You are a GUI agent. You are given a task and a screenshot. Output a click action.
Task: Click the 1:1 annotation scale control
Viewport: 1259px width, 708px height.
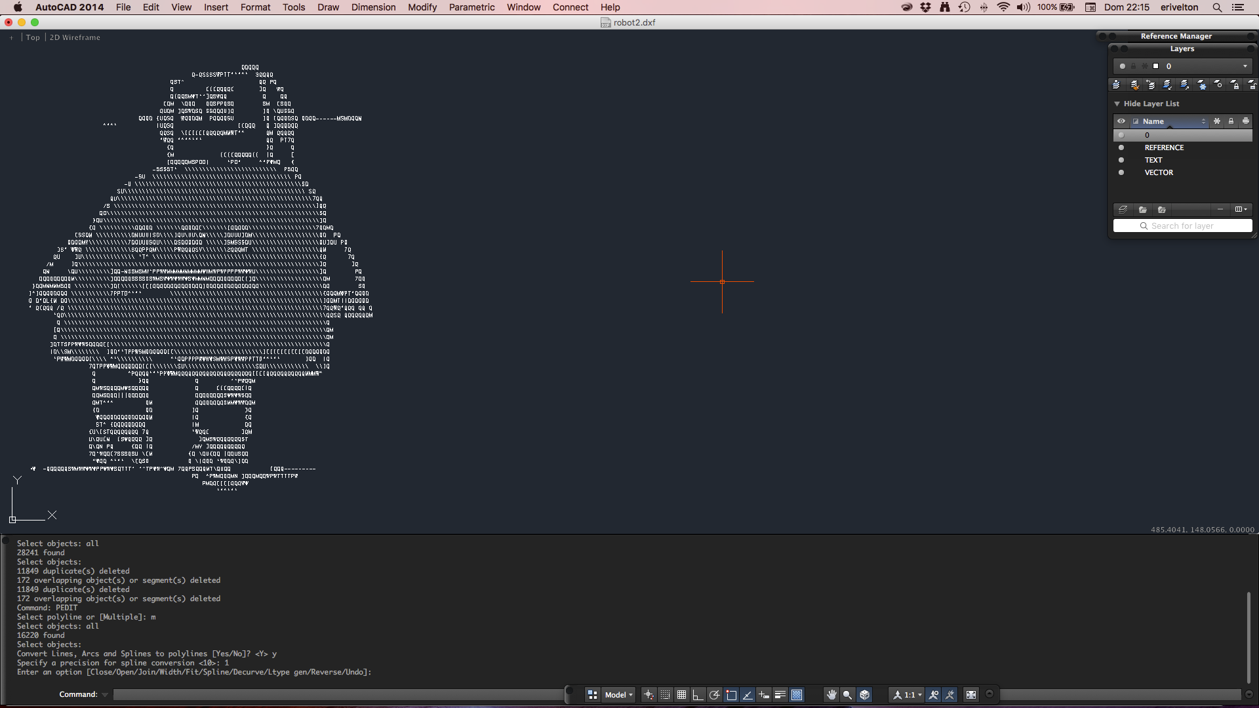(906, 695)
